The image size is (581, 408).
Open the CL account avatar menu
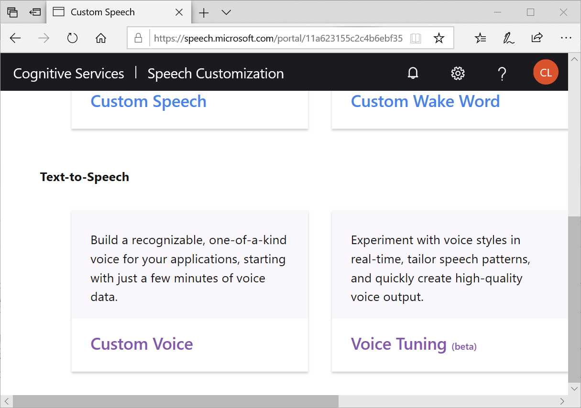pyautogui.click(x=546, y=72)
